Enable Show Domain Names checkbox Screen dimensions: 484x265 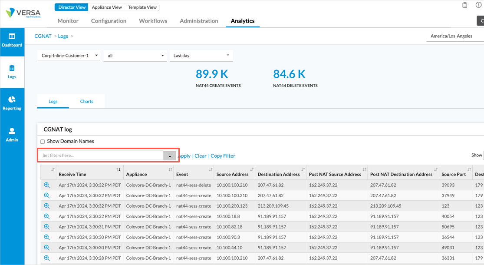pyautogui.click(x=43, y=142)
